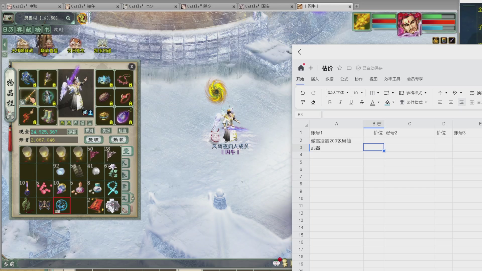This screenshot has height=271, width=482.
Task: Toggle italic formatting
Action: coord(340,102)
